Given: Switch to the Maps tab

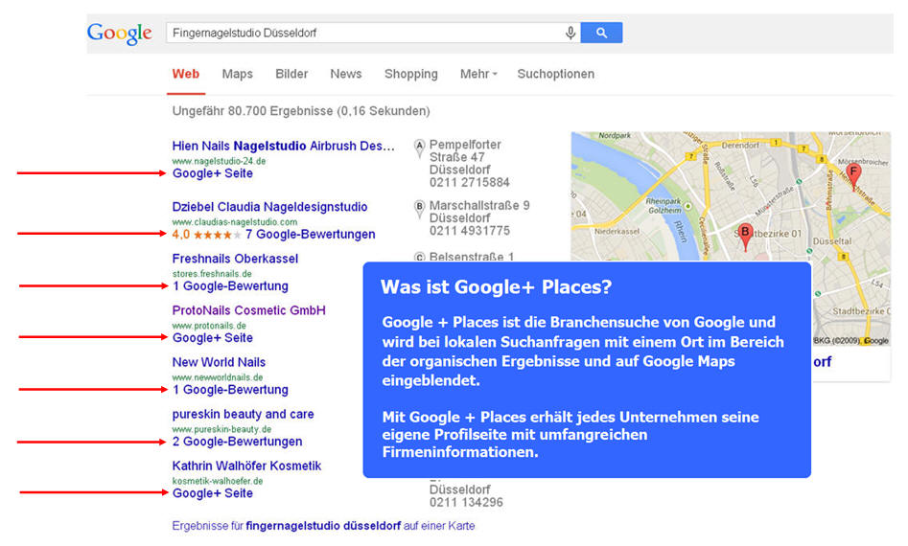Looking at the screenshot, I should tap(237, 74).
